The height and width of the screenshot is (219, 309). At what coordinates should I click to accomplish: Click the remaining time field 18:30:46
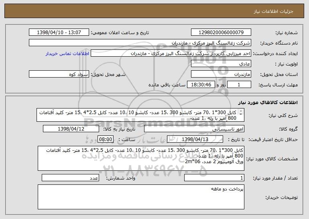pos(201,85)
